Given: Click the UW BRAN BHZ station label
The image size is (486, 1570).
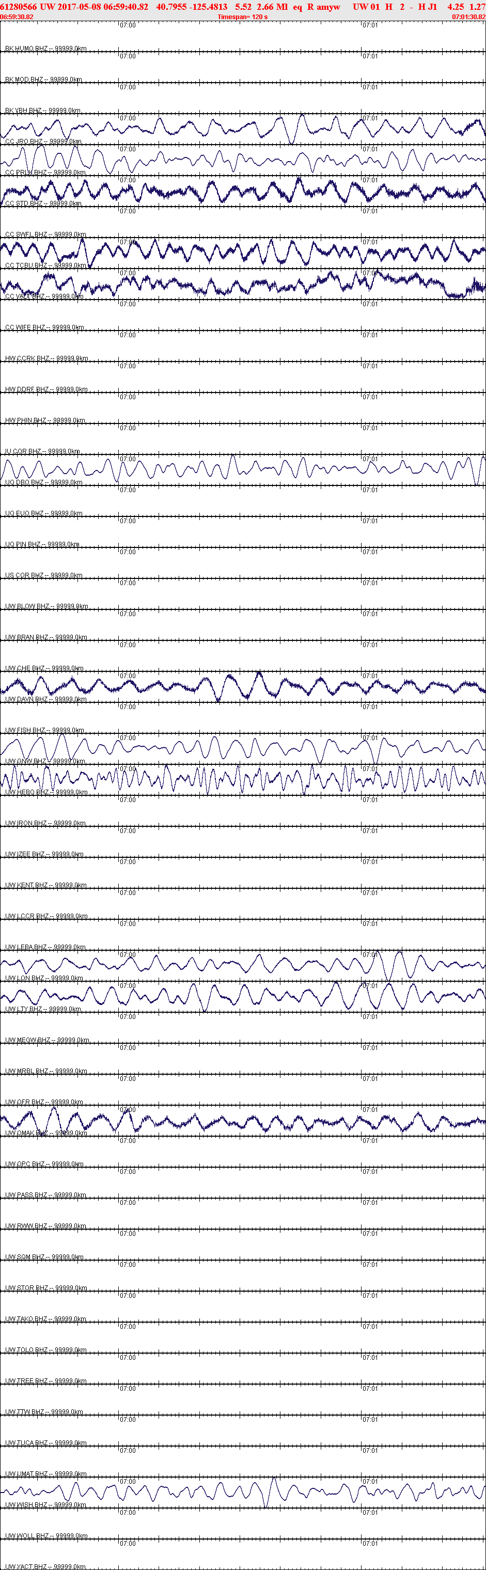Looking at the screenshot, I should 46,637.
